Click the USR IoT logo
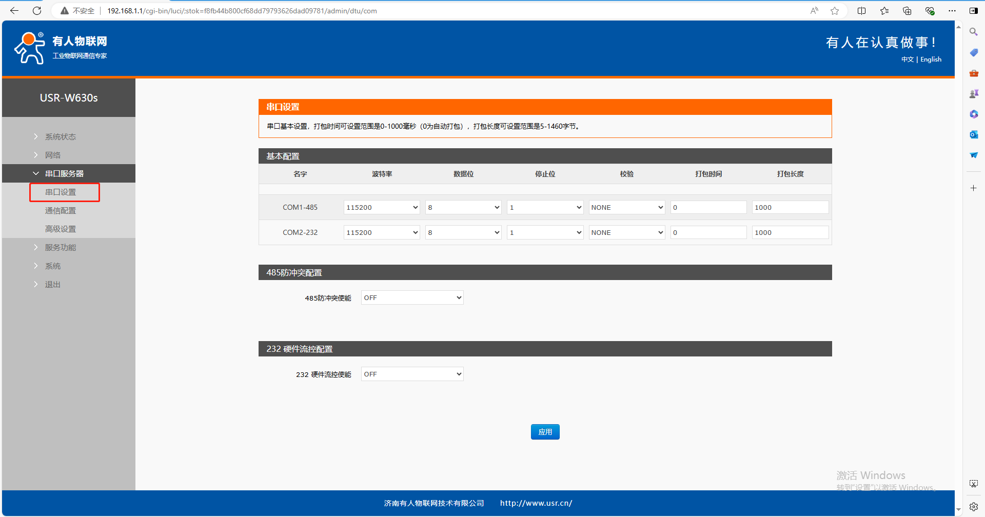The height and width of the screenshot is (517, 985). click(61, 48)
